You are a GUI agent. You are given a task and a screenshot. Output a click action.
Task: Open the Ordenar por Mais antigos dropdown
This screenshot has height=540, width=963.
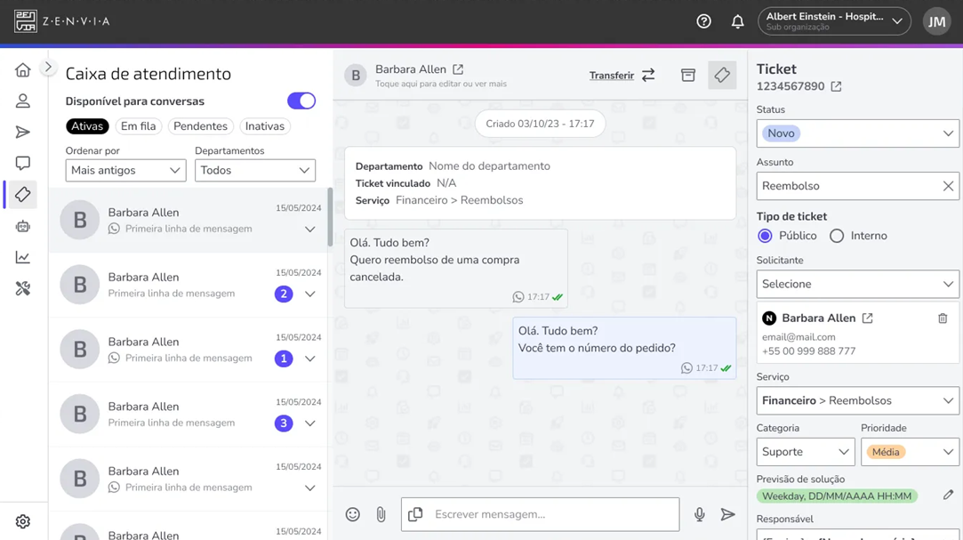[x=126, y=170]
